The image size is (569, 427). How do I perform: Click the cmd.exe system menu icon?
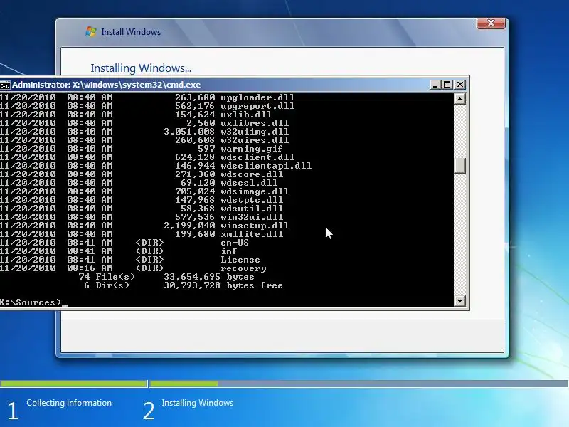point(5,85)
